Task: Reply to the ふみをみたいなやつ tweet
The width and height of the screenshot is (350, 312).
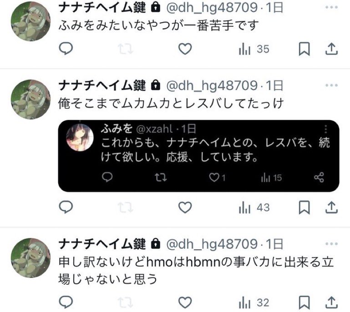Action: click(x=66, y=48)
